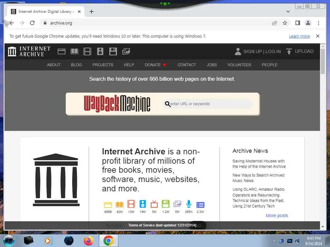Open the More posts link
This screenshot has width=330, height=247.
tap(277, 215)
